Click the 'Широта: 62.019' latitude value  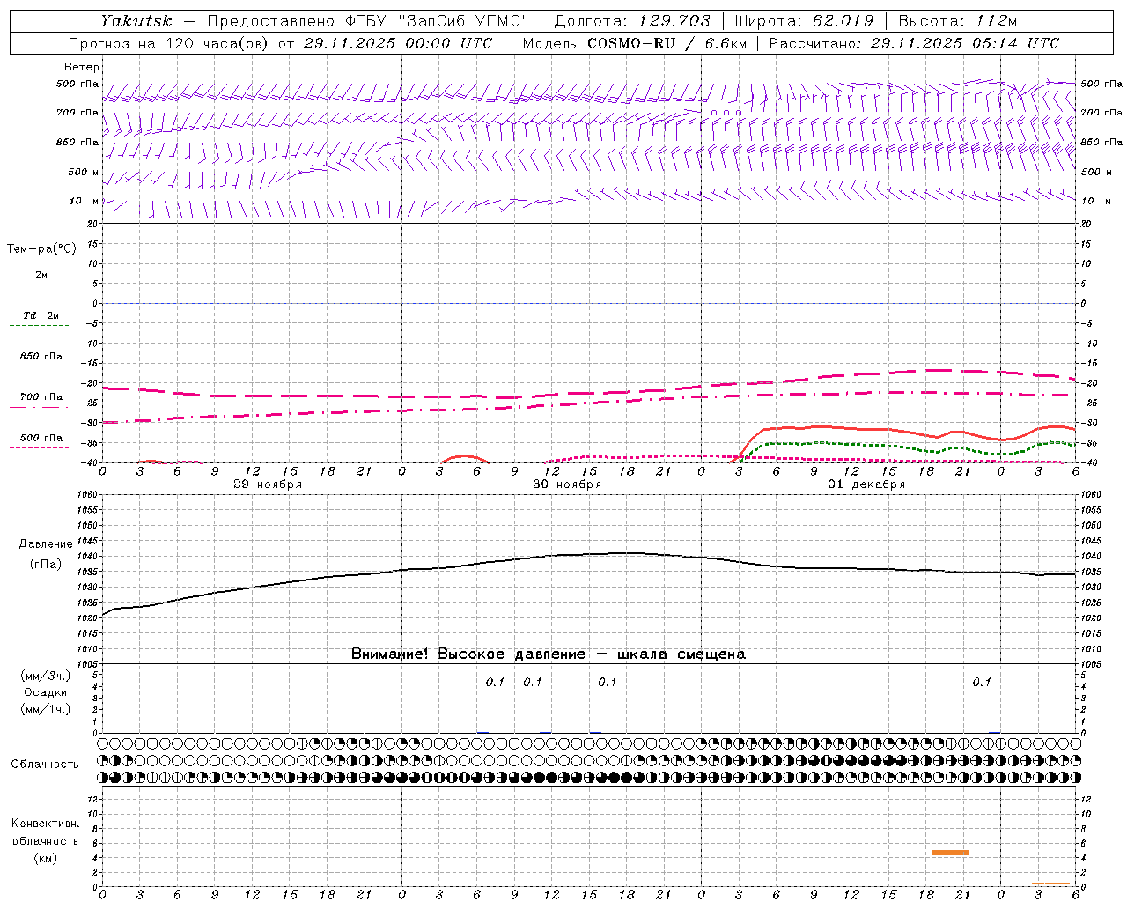[804, 20]
